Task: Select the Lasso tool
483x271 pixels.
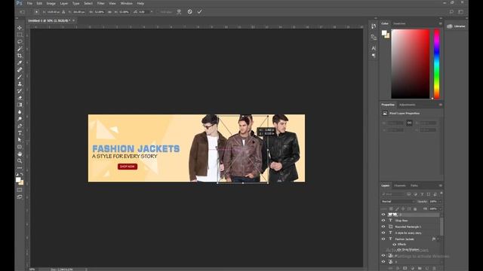Action: 20,42
